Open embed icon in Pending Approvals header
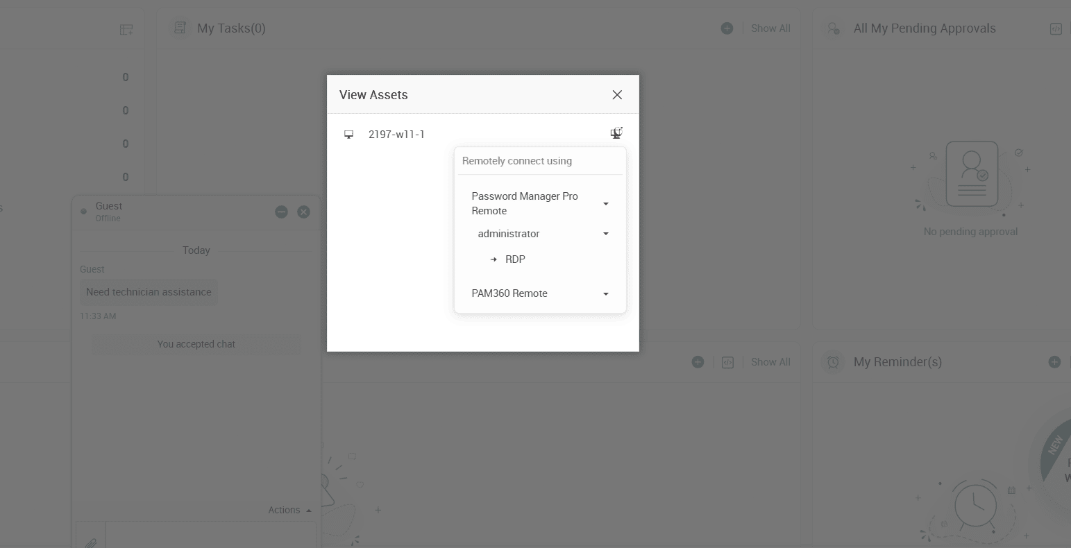The height and width of the screenshot is (548, 1071). 1056,28
